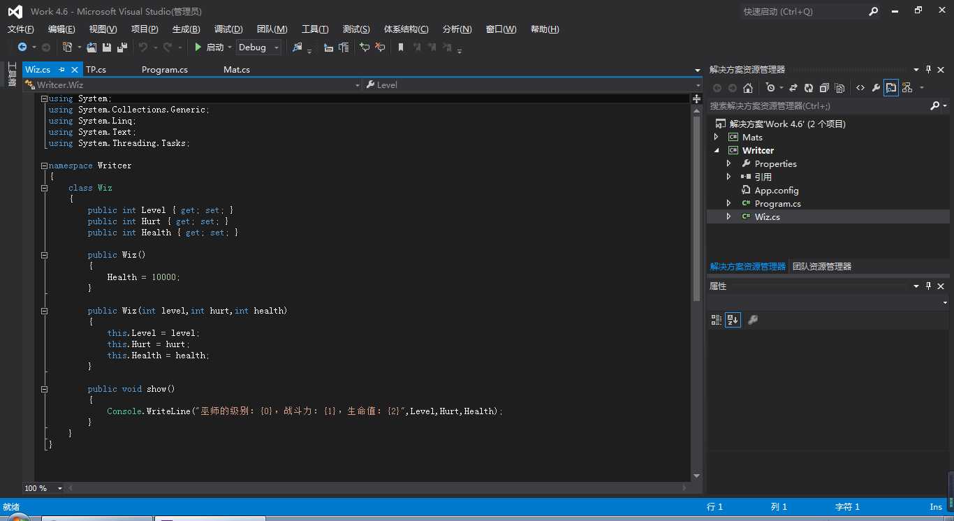
Task: Open the 窗口(W) menu
Action: click(501, 29)
